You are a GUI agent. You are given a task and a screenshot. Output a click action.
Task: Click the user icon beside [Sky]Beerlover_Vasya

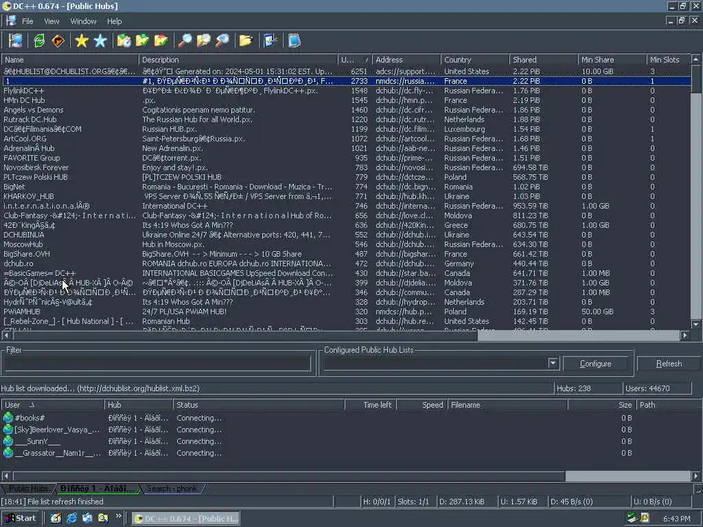(8, 430)
